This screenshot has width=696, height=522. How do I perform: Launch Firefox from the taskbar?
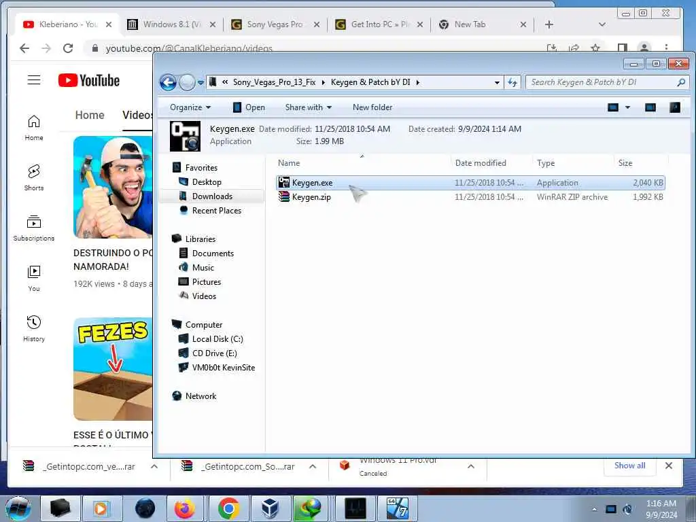coord(185,508)
